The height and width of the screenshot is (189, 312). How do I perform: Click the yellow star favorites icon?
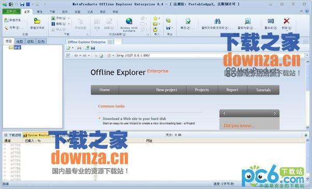click(155, 18)
